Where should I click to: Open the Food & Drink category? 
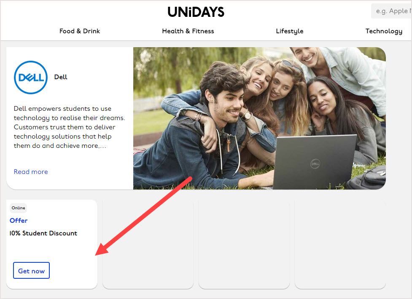(x=80, y=31)
